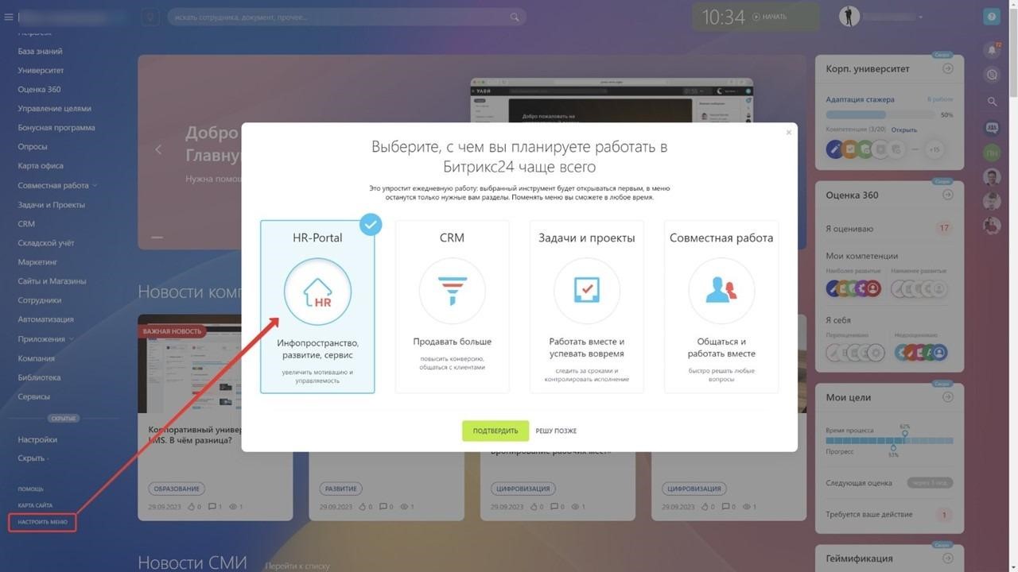The image size is (1018, 572).
Task: Open Складской учёт menu item
Action: (x=46, y=242)
